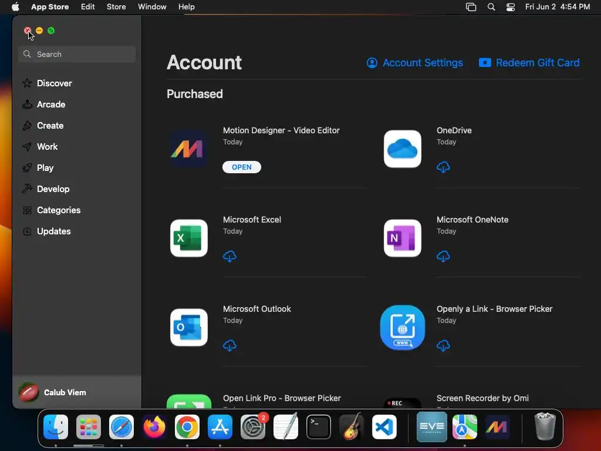
Task: Click Open Link Pro - Browser Picker title
Action: [x=282, y=398]
